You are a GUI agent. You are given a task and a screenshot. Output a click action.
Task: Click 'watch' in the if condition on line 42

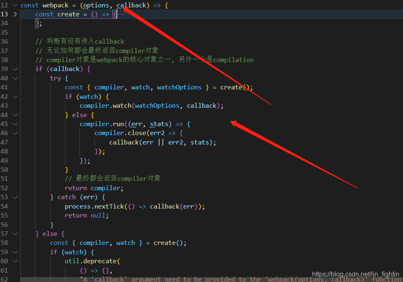click(x=89, y=96)
